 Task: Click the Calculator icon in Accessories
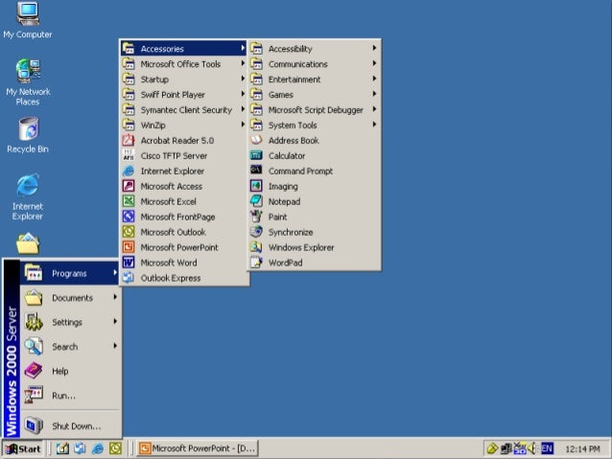[x=256, y=155]
